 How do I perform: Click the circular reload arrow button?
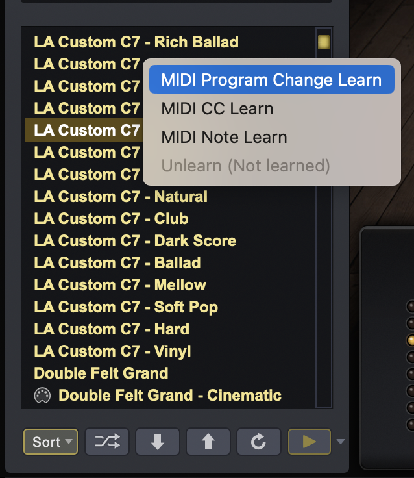coord(259,442)
